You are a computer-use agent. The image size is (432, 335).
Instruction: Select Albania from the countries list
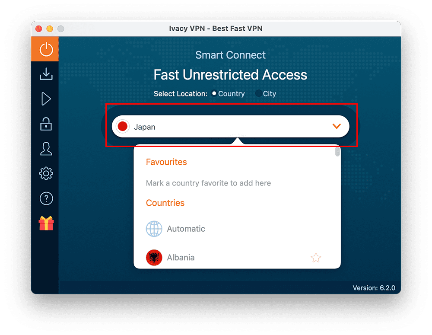(x=181, y=257)
